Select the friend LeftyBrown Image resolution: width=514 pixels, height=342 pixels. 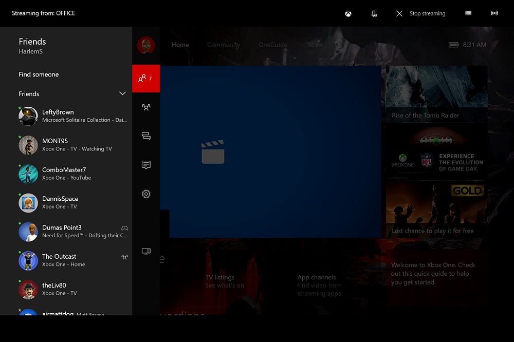[x=73, y=116]
